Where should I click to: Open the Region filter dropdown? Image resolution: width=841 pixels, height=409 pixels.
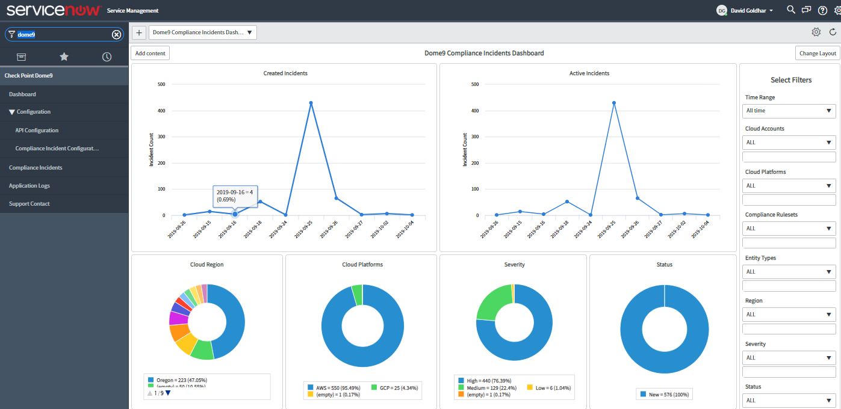coord(789,315)
